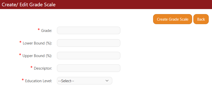The height and width of the screenshot is (91, 212).
Task: Click the Education Level: label
Action: [39, 81]
